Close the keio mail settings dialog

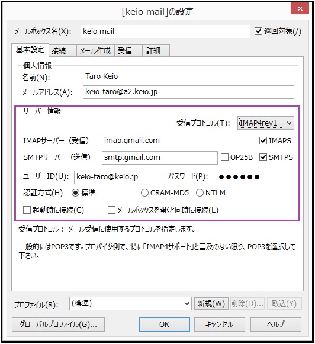(300, 8)
